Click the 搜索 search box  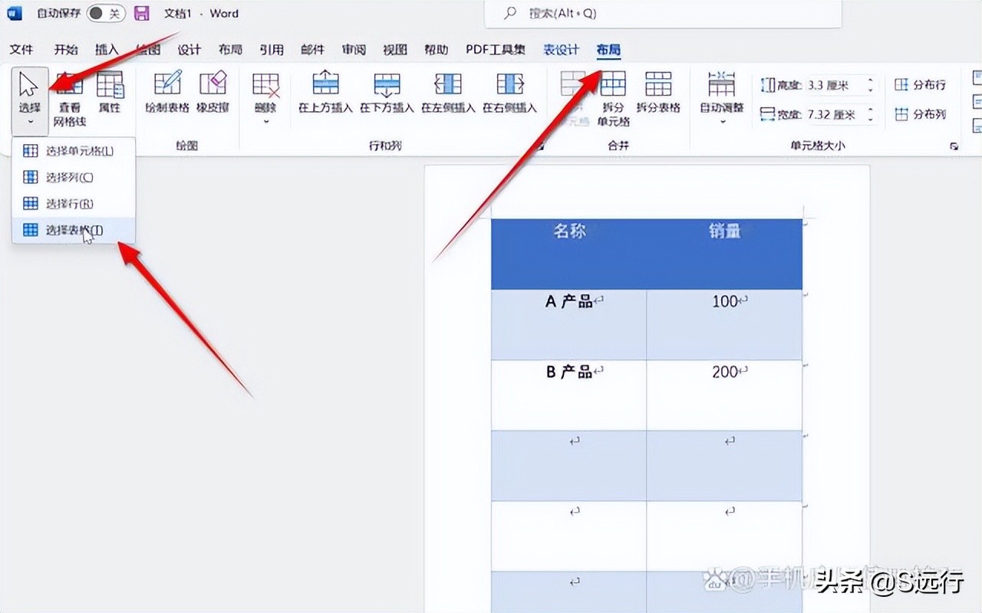[663, 14]
